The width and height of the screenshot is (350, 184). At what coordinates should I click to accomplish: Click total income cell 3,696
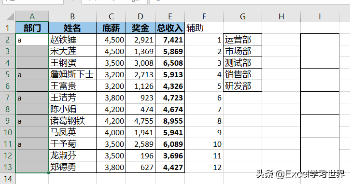coord(170,156)
